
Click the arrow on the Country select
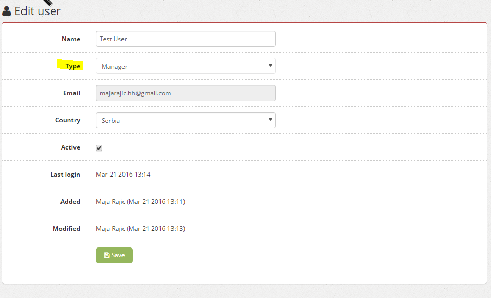[x=270, y=120]
